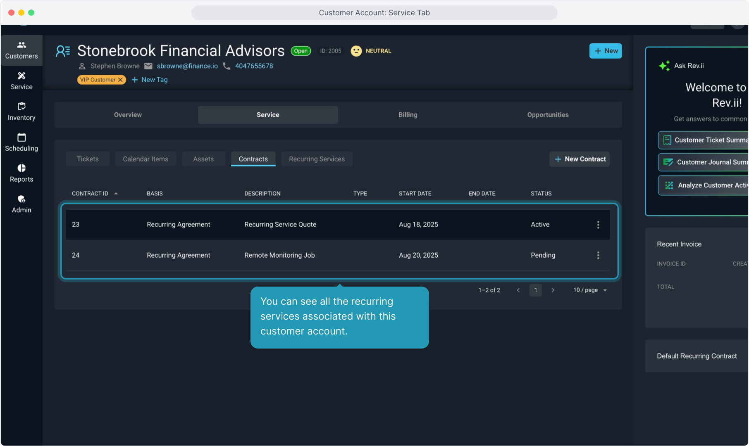Click the sbrowne@finance.io email link
The height and width of the screenshot is (446, 749).
187,66
